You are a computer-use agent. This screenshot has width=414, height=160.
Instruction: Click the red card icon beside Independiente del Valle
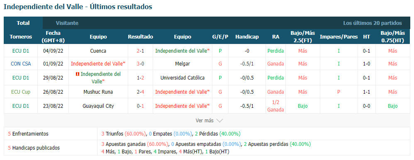(x=77, y=75)
